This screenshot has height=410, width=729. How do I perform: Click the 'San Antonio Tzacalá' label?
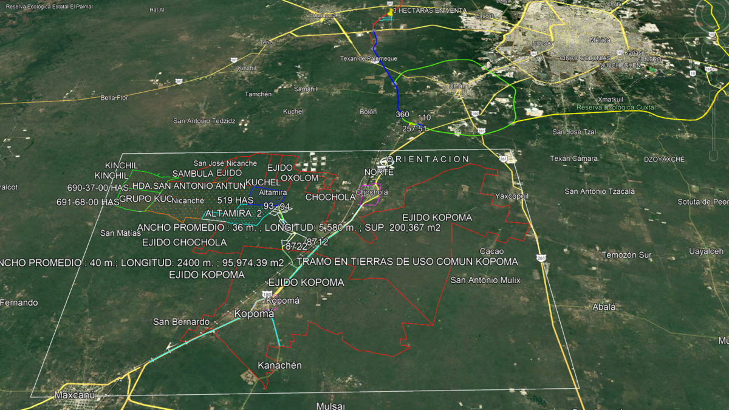coord(600,191)
